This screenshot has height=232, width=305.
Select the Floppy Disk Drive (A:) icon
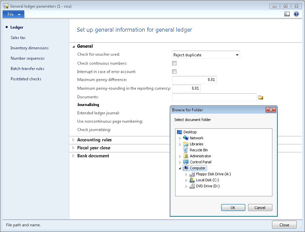192,174
